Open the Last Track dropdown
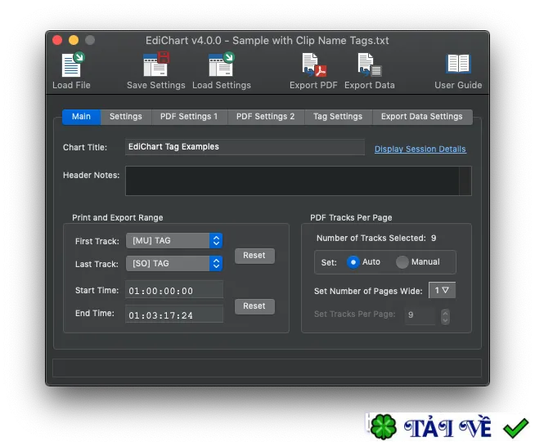535x446 pixels. click(174, 264)
